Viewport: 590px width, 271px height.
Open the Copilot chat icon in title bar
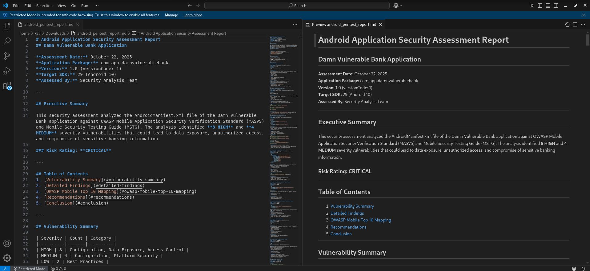(x=396, y=6)
